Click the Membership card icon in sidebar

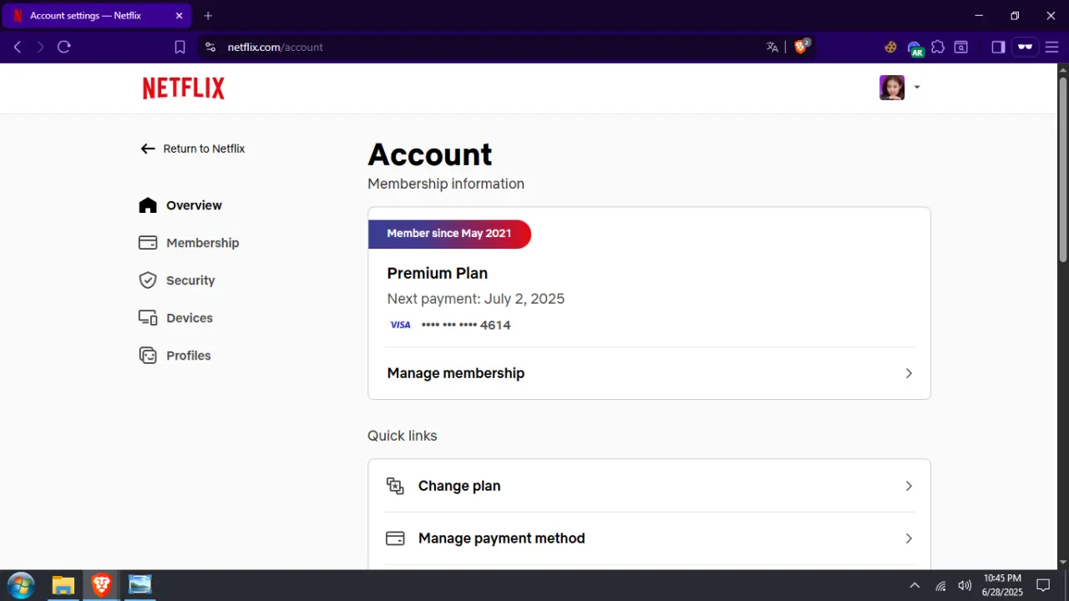point(148,243)
